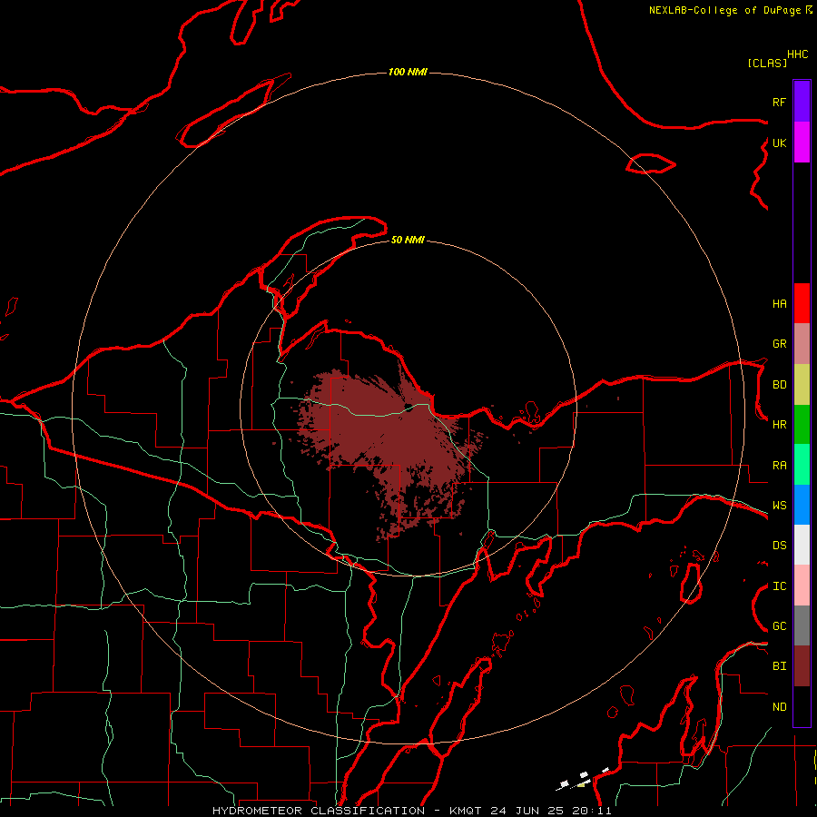Click the RA legend label
Image resolution: width=817 pixels, height=817 pixels.
[x=779, y=466]
